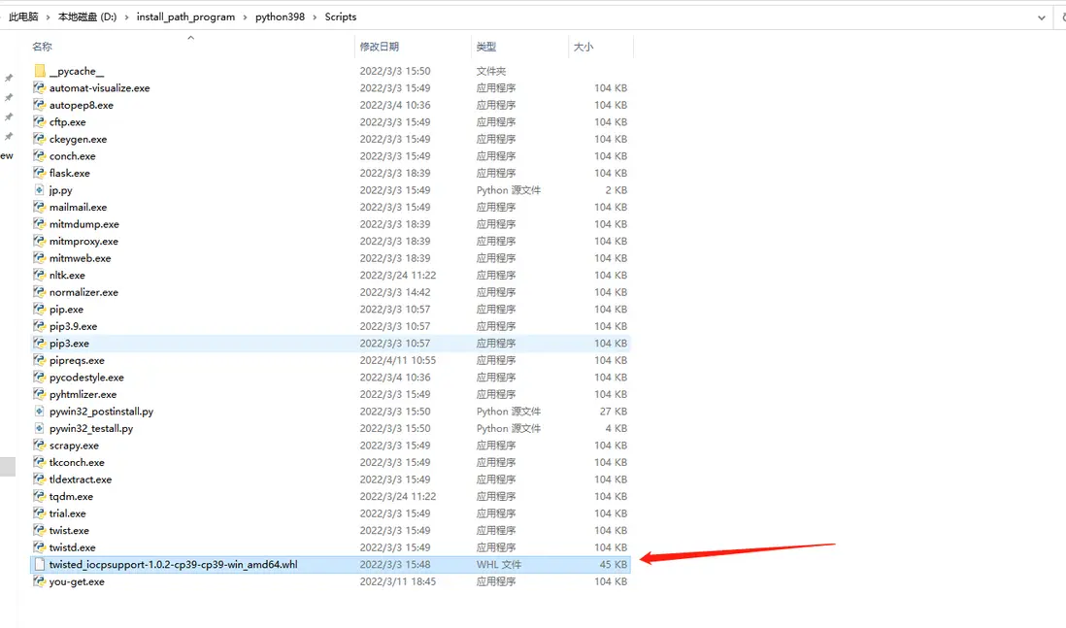This screenshot has width=1066, height=628.
Task: Click the date 2022/4/11 10:55
Action: point(398,360)
